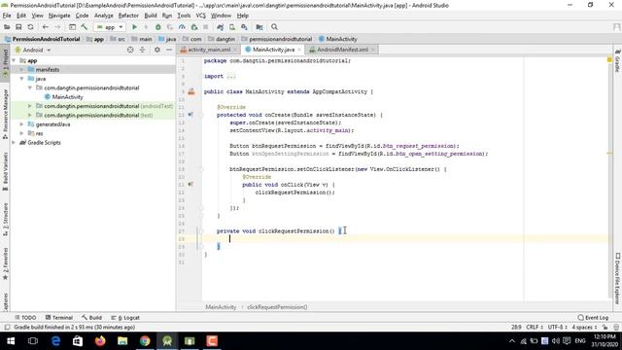
Task: Expand the generatedJava folder
Action: pyautogui.click(x=21, y=124)
